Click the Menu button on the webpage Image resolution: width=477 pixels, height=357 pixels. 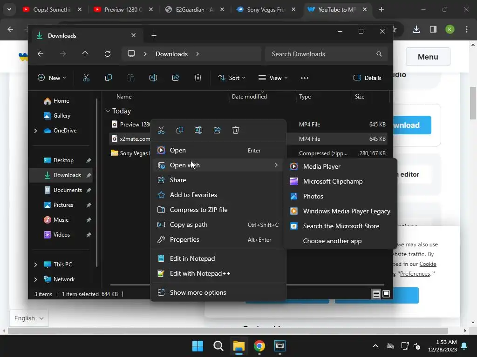[428, 57]
